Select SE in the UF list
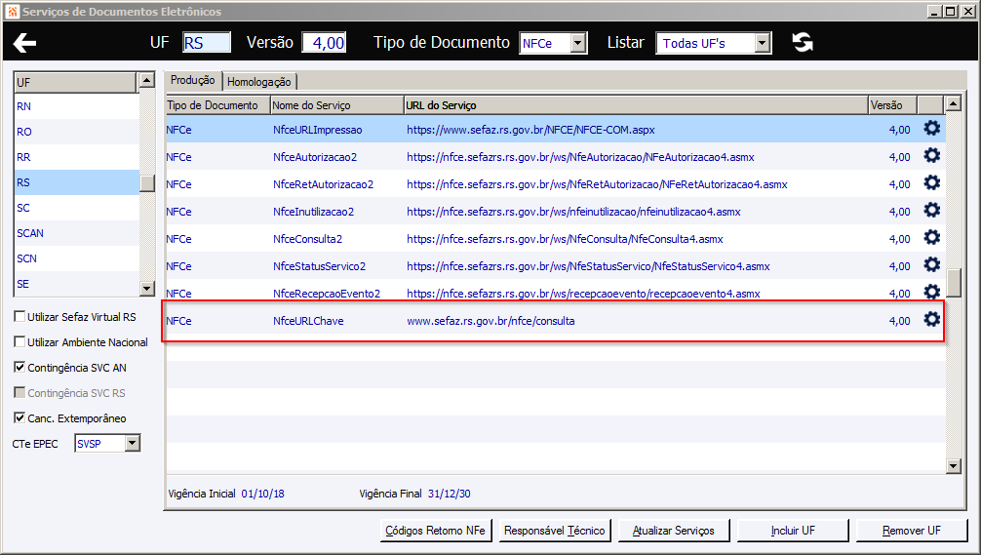Viewport: 981px width, 555px height. coord(76,284)
